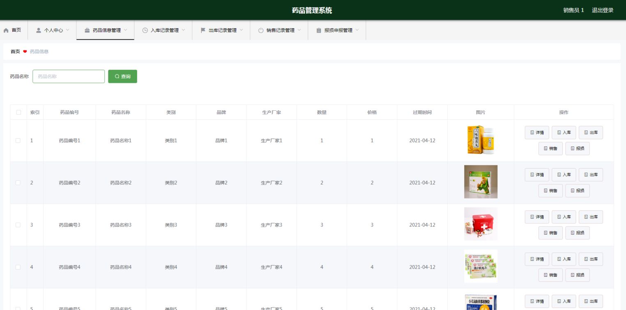626x310 pixels.
Task: Expand 报损申报管理 dropdown arrow
Action: tap(357, 30)
